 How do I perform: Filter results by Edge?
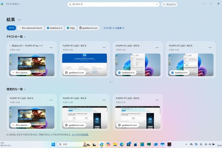pos(71,28)
